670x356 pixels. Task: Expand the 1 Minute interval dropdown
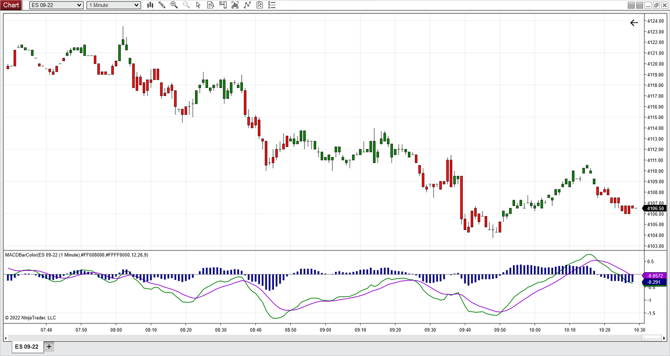(x=136, y=5)
